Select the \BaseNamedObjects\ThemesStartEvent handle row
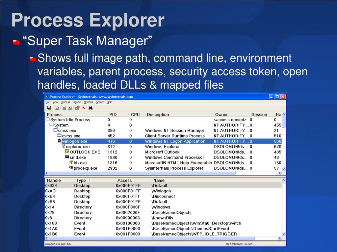 pos(163,229)
